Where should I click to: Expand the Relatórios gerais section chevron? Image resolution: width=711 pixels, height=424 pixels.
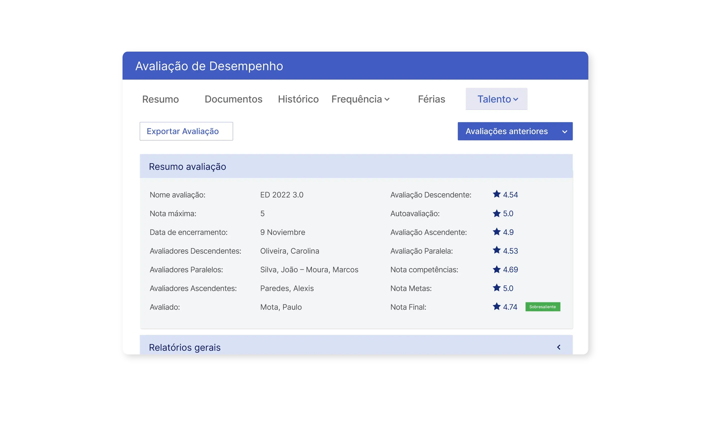pyautogui.click(x=559, y=347)
